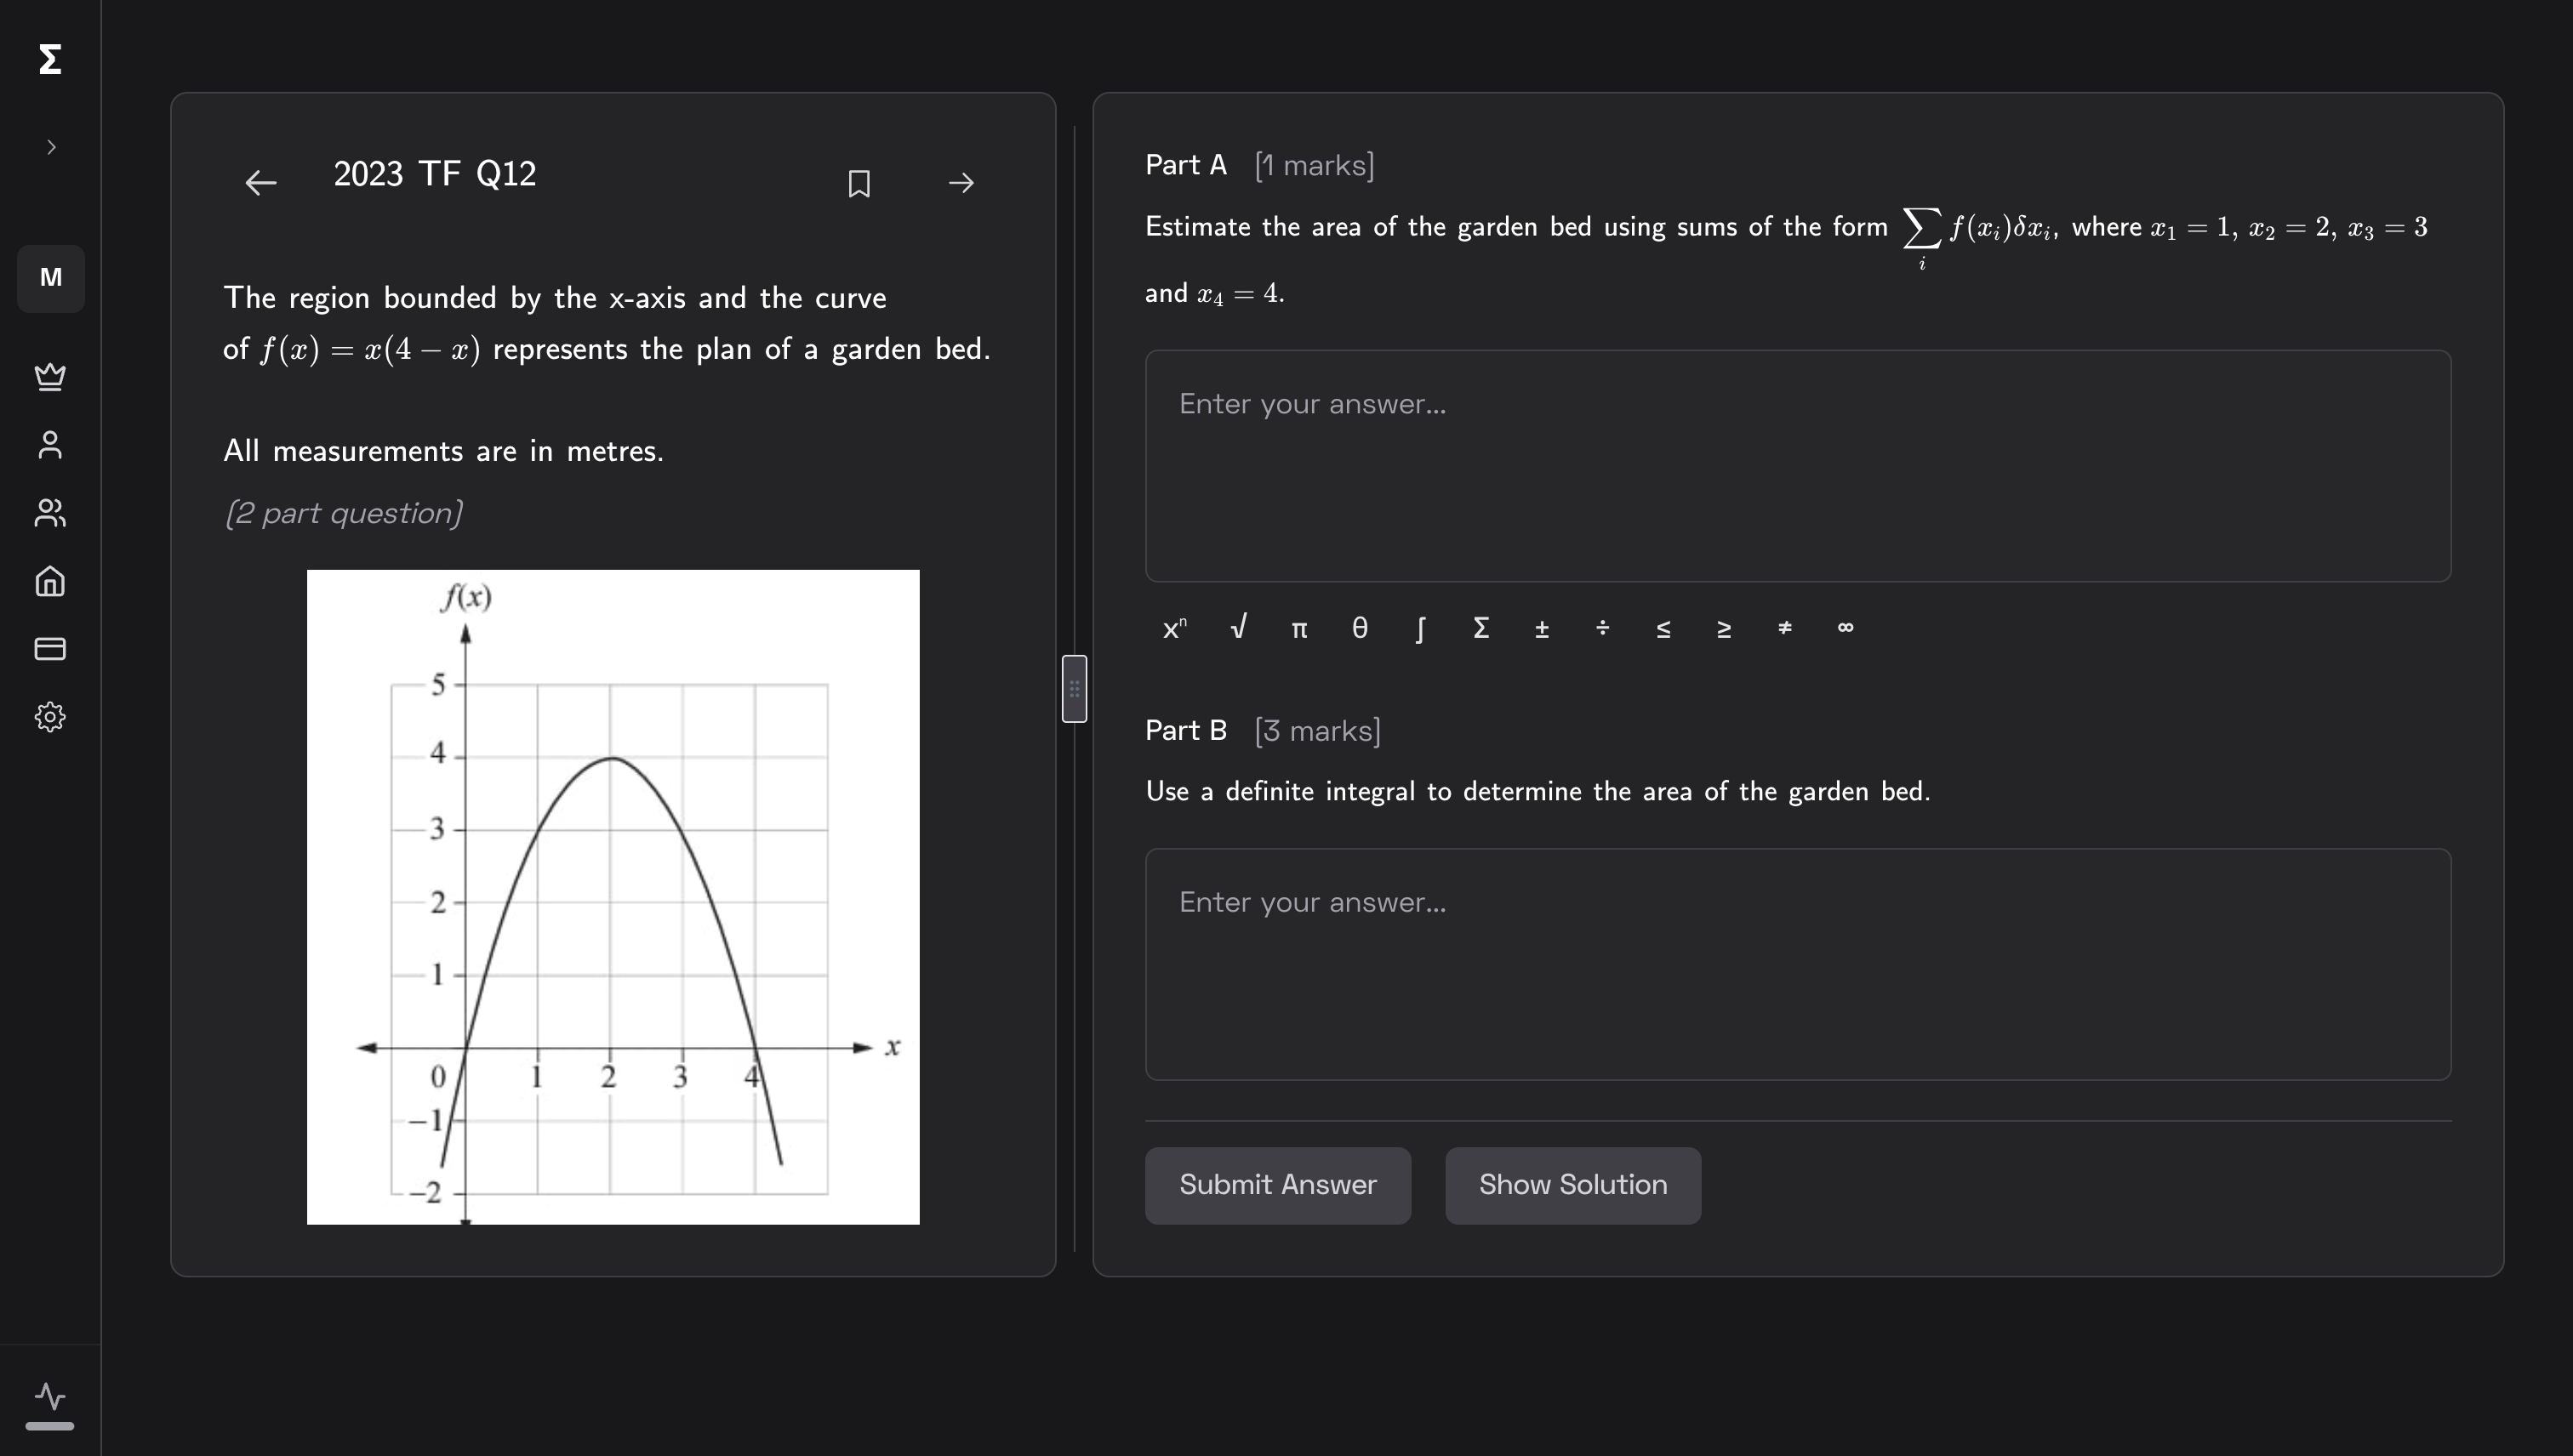
Task: Click the Sigma logo icon
Action: 50,59
